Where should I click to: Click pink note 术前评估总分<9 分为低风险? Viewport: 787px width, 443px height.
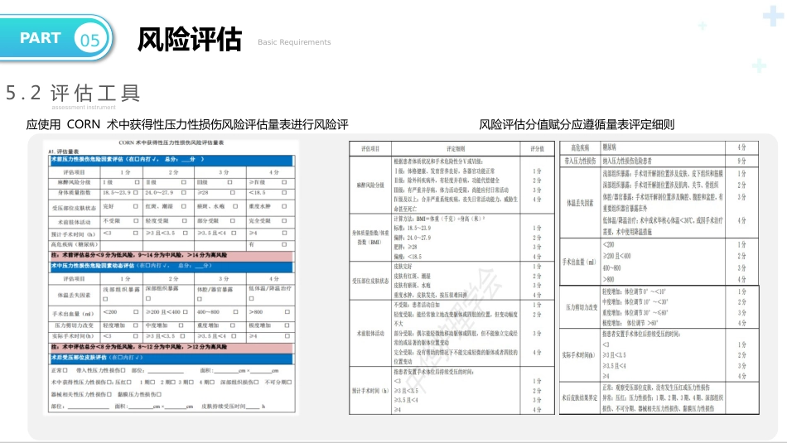(171, 255)
